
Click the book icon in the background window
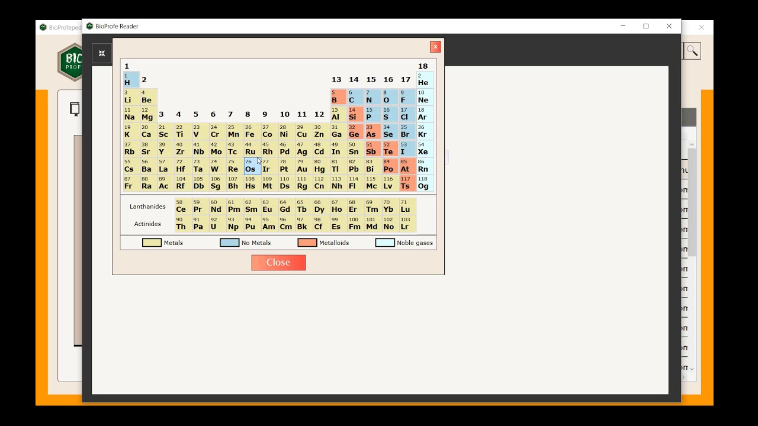[x=75, y=109]
